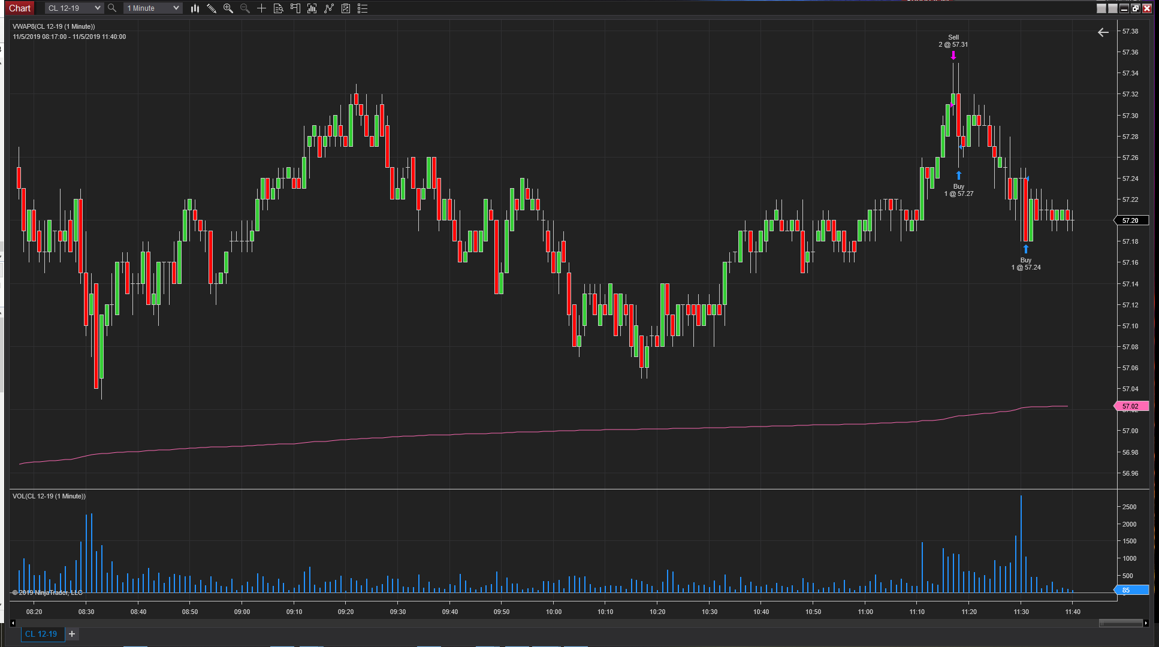Open the Chart Trader icon
Viewport: 1159px width, 647px height.
pos(295,8)
